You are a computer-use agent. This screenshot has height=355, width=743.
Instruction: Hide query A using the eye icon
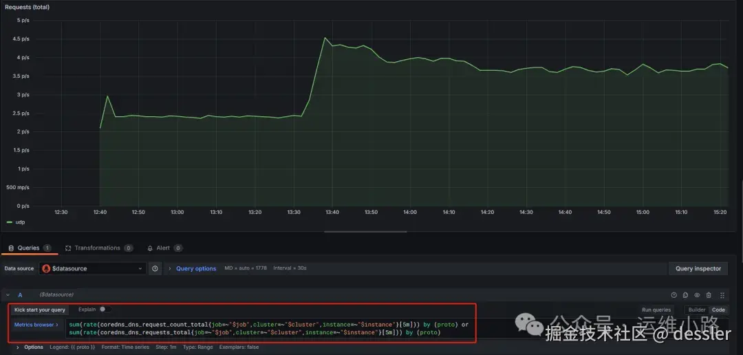697,295
